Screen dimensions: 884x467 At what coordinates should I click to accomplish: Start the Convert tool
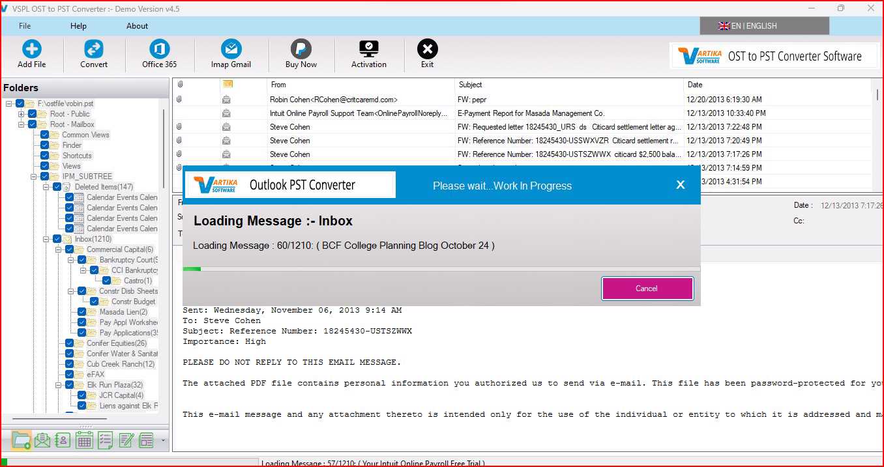pyautogui.click(x=94, y=49)
